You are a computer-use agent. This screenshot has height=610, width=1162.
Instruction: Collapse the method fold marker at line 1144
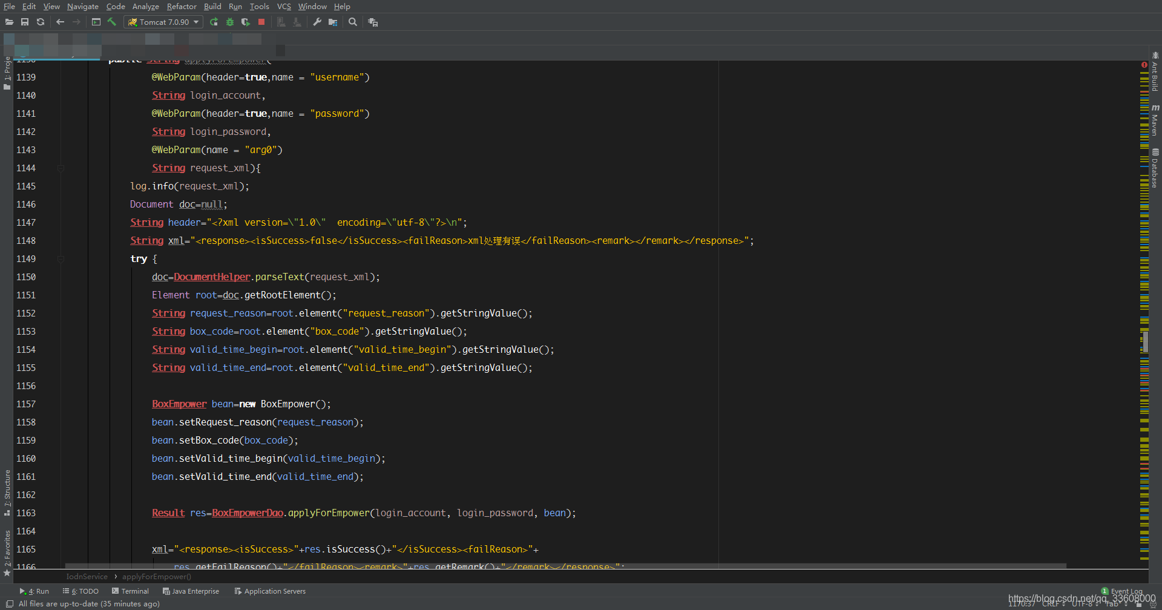click(61, 168)
